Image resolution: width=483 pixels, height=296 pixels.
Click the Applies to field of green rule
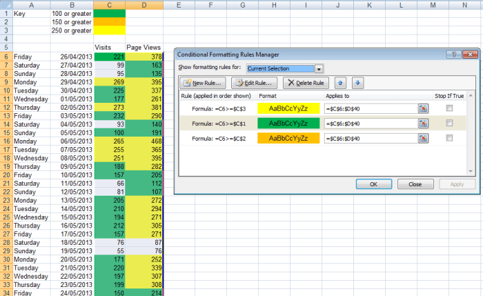pyautogui.click(x=369, y=123)
